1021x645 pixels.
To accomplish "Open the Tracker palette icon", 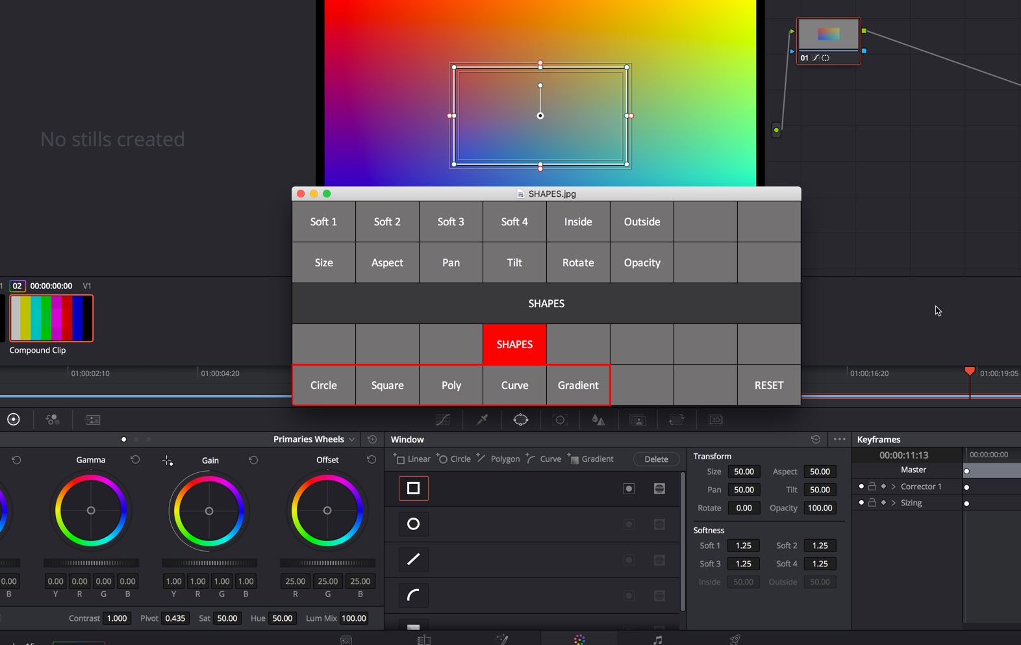I will [x=560, y=420].
